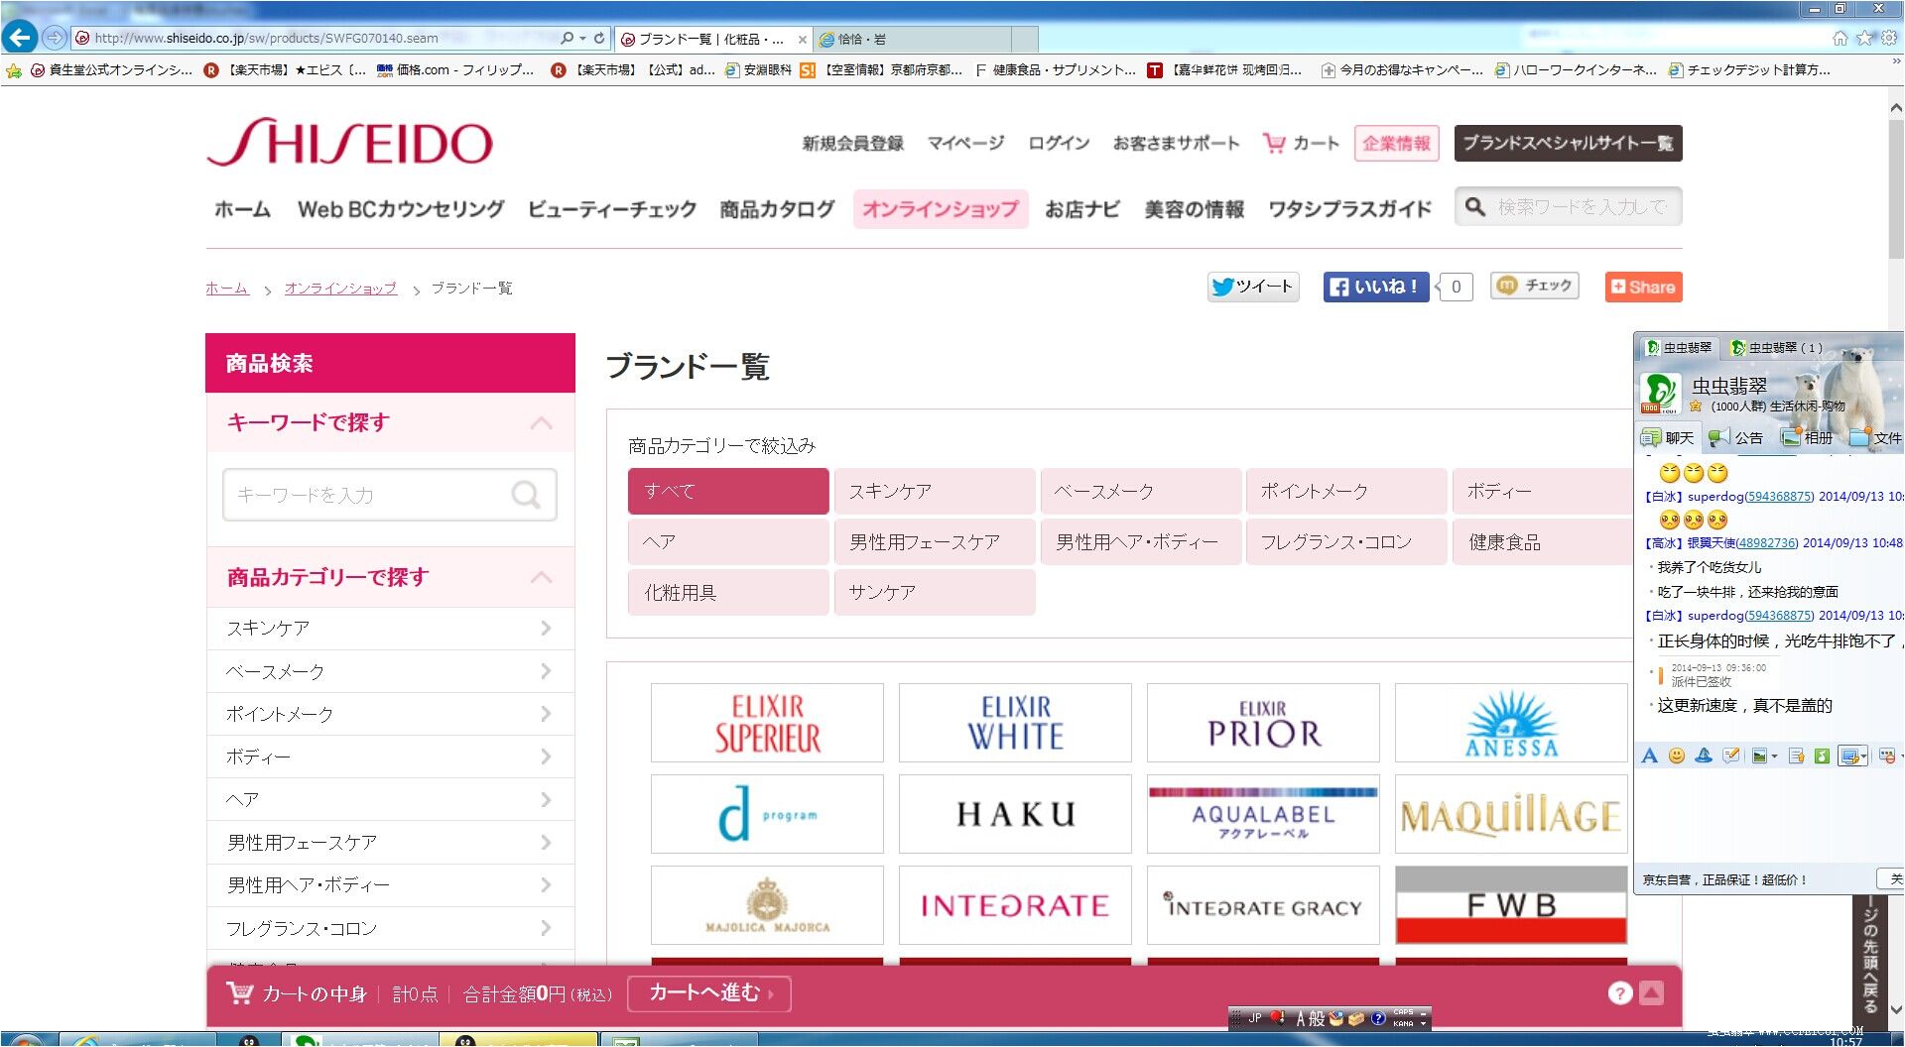The width and height of the screenshot is (1905, 1047).
Task: Filter brands by 化粧用具
Action: 728,592
